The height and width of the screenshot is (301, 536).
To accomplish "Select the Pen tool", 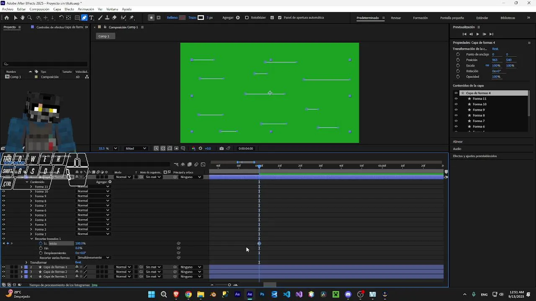I will (84, 18).
